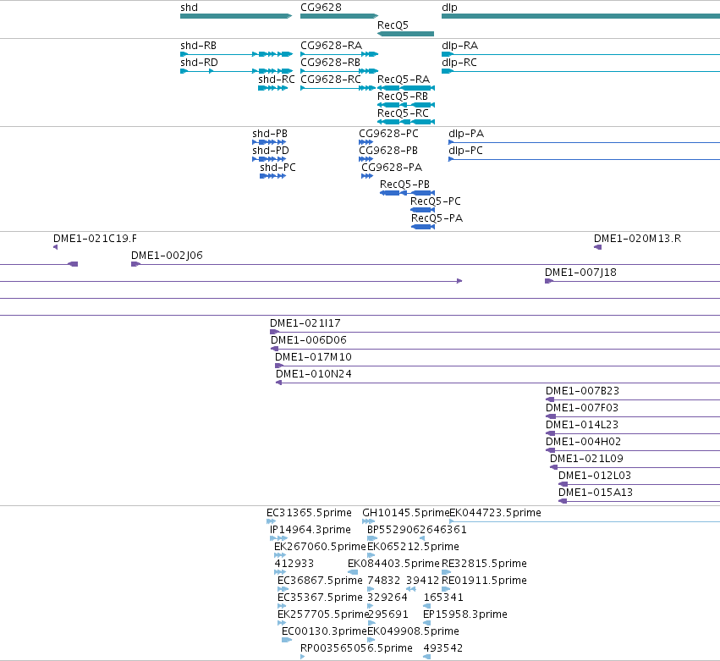This screenshot has width=720, height=661.
Task: Click the DME1-021C19.F clone label
Action: [x=95, y=239]
